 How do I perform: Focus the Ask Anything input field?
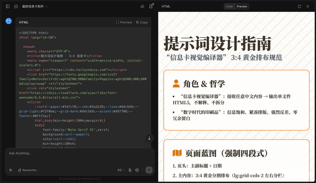pyautogui.click(x=80, y=153)
